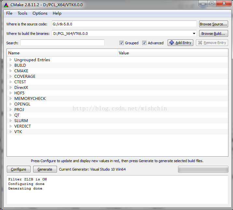Maximize the CMake window
The image size is (233, 210).
coord(212,3)
